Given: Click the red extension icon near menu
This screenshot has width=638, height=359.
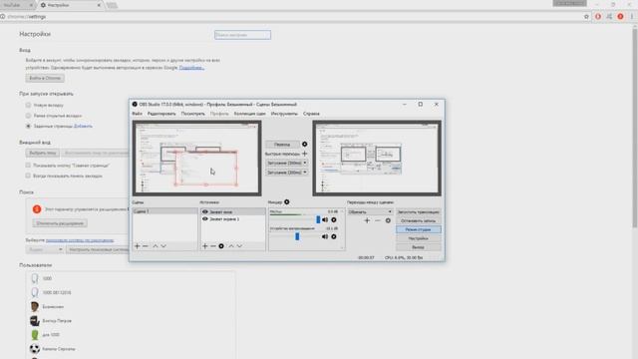Looking at the screenshot, I should tap(620, 17).
